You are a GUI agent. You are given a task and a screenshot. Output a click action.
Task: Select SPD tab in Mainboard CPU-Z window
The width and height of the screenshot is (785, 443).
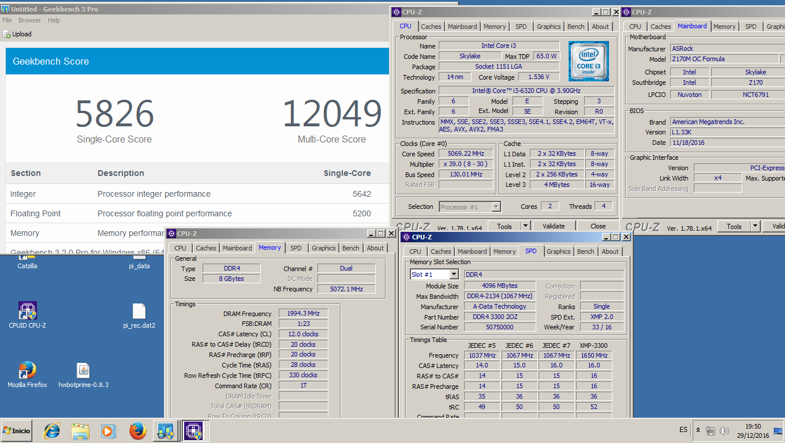pos(750,27)
